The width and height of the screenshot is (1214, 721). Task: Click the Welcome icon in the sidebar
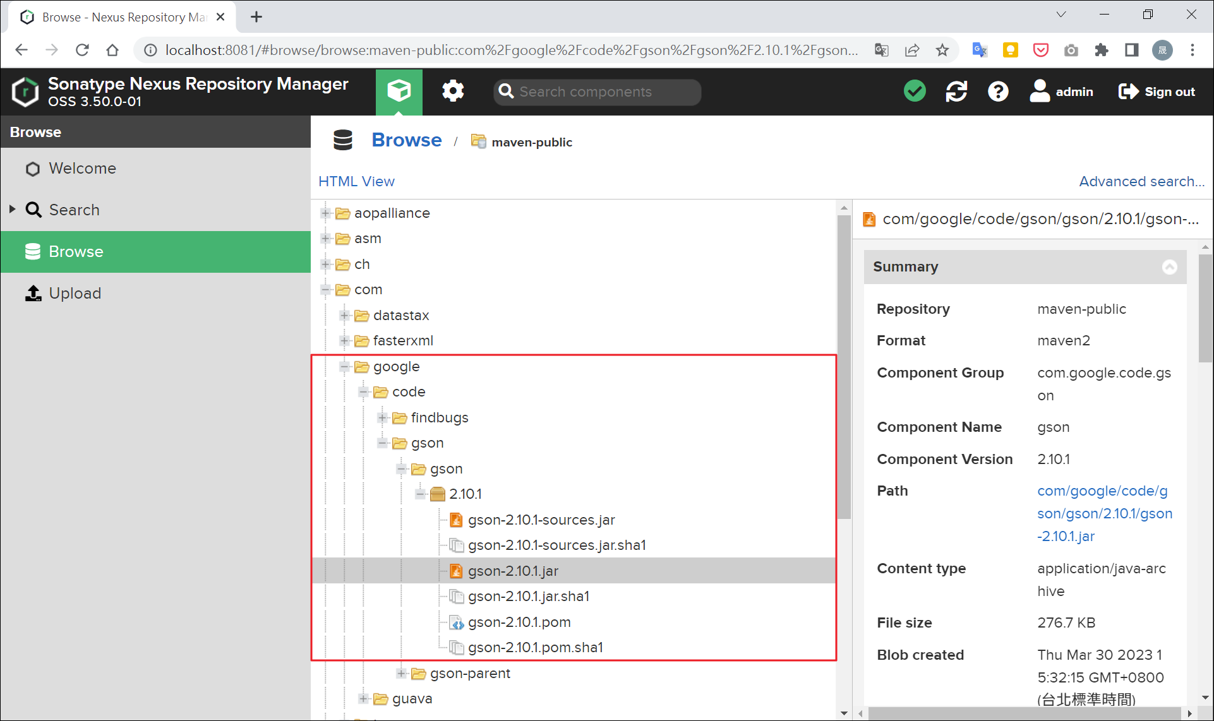(32, 169)
